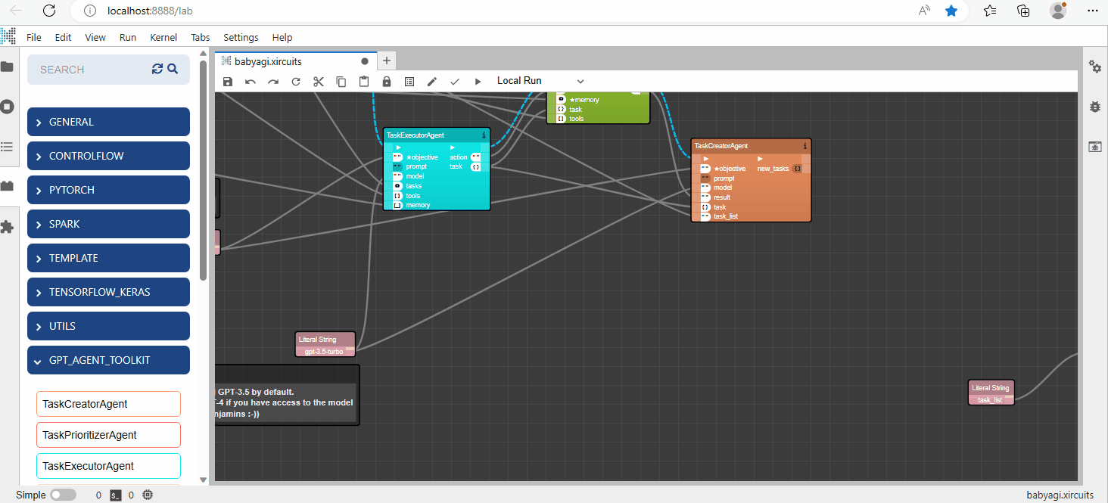Toggle the Simple mode switch
The height and width of the screenshot is (503, 1108).
[x=63, y=495]
